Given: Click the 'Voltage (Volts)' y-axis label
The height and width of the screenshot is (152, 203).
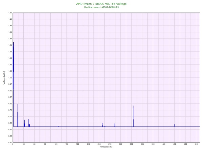Looking at the screenshot, I should [4, 78].
